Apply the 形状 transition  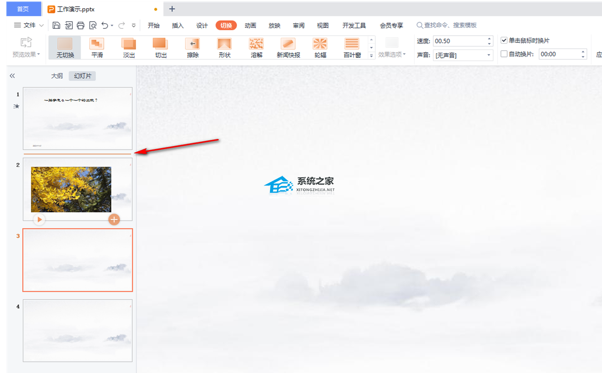click(x=225, y=47)
